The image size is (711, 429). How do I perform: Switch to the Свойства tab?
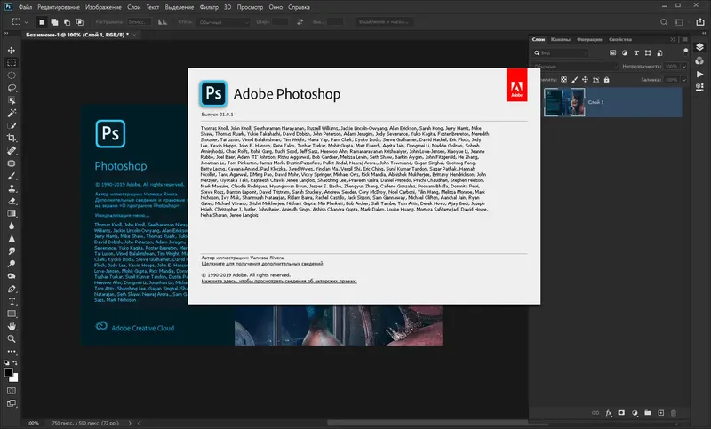tap(620, 39)
